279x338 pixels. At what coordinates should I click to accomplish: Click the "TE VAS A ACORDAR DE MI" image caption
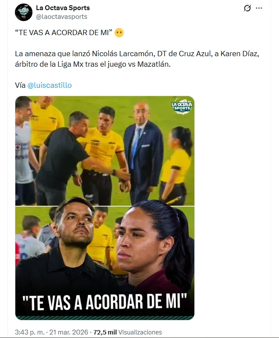click(x=105, y=302)
